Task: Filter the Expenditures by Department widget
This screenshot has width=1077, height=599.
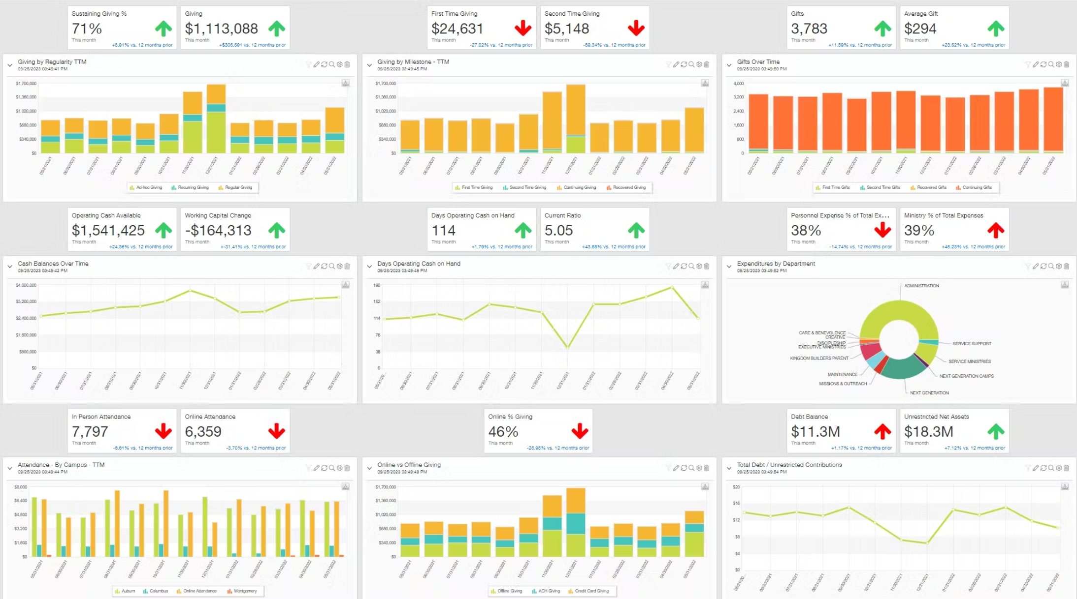Action: [1028, 266]
